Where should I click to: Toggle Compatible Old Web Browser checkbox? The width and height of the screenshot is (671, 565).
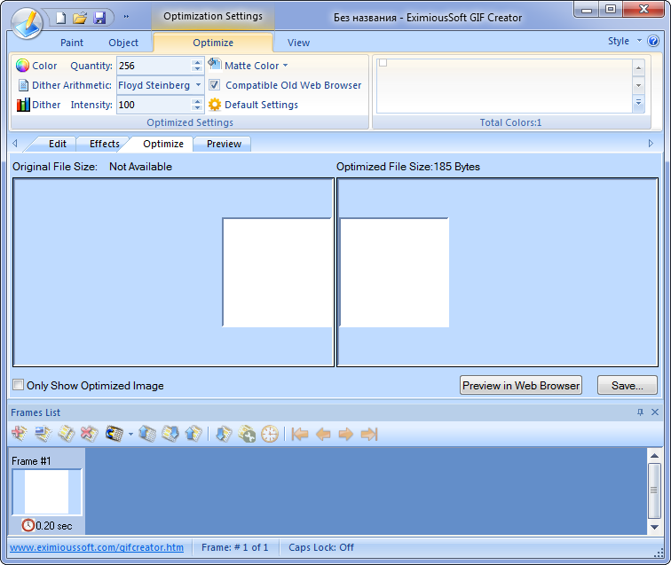click(215, 84)
